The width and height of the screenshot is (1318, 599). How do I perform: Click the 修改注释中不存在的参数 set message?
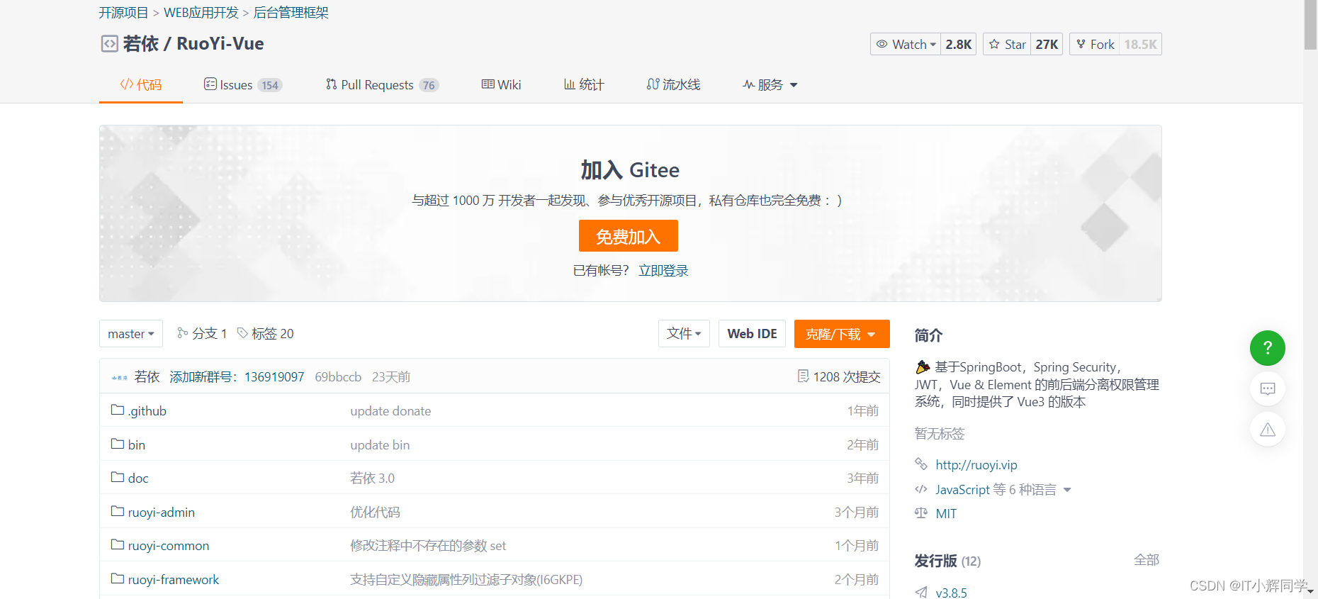coord(428,546)
